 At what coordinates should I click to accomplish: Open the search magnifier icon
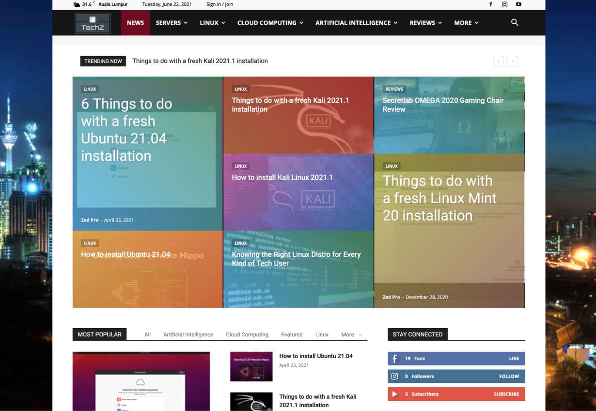[515, 22]
